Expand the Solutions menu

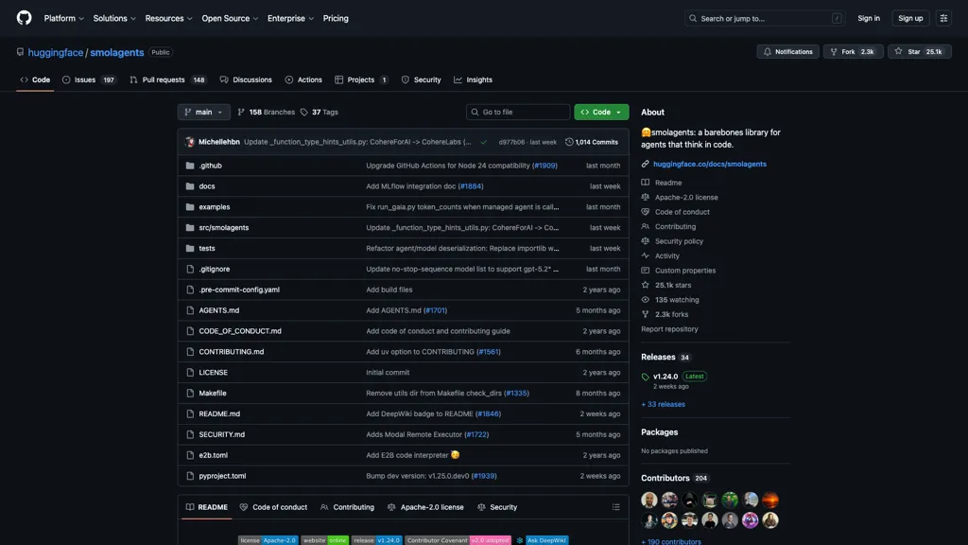114,19
